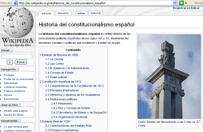Open the address bar dropdown arrow
Screen dimensions: 203x132
click(x=175, y=3)
